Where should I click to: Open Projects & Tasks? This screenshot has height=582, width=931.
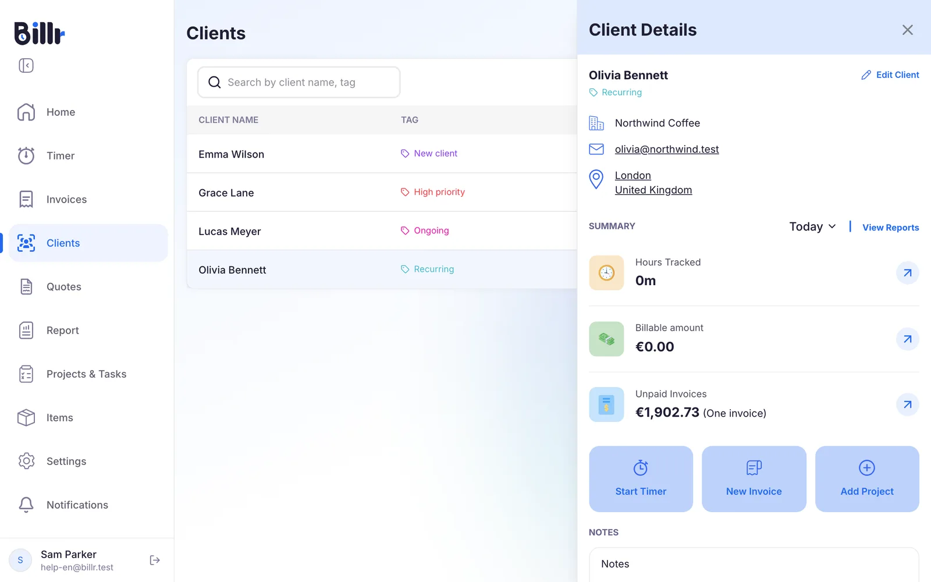tap(86, 374)
